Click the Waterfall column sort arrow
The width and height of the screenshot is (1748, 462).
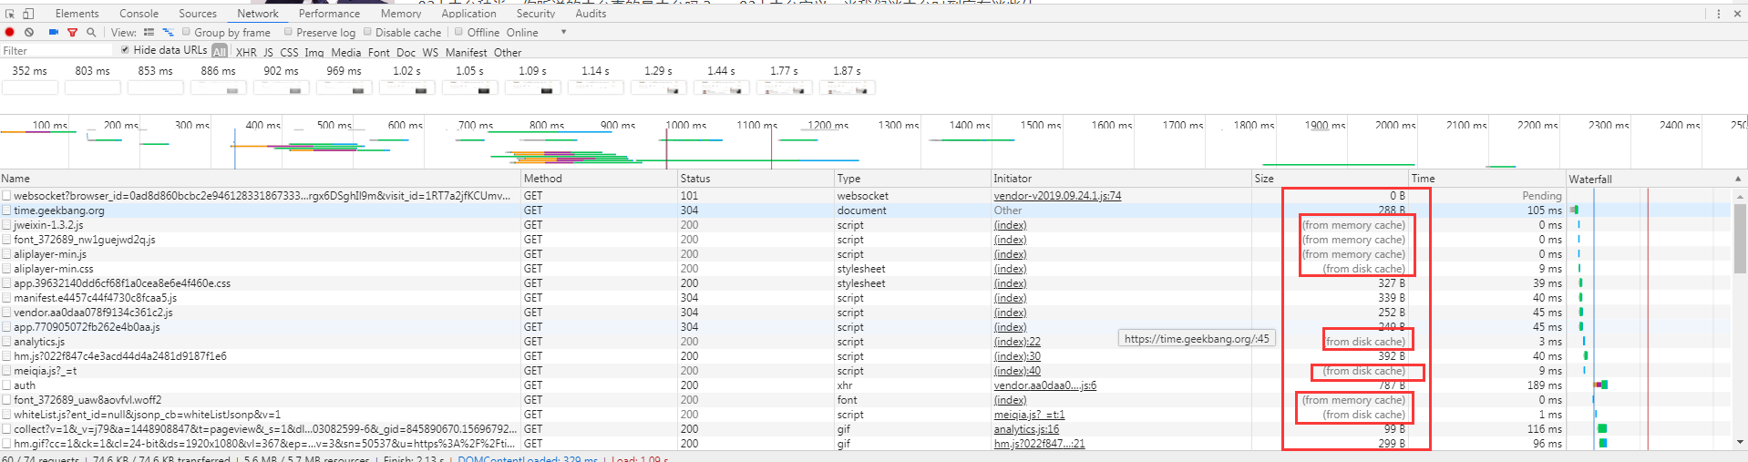click(1737, 180)
